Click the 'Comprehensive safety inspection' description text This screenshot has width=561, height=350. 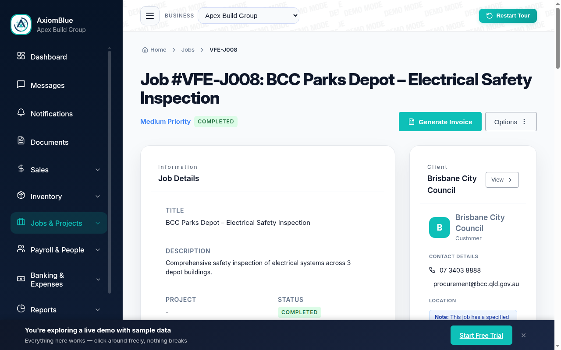pos(258,267)
